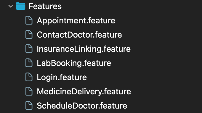Click the Appointment.feature file icon
The height and width of the screenshot is (113, 202).
pyautogui.click(x=29, y=20)
